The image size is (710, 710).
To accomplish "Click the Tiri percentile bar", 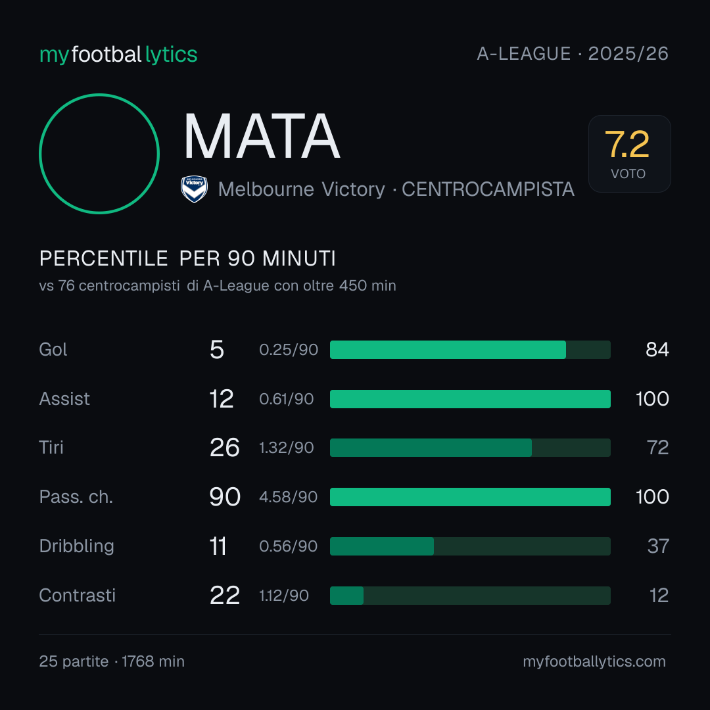I will (x=470, y=448).
